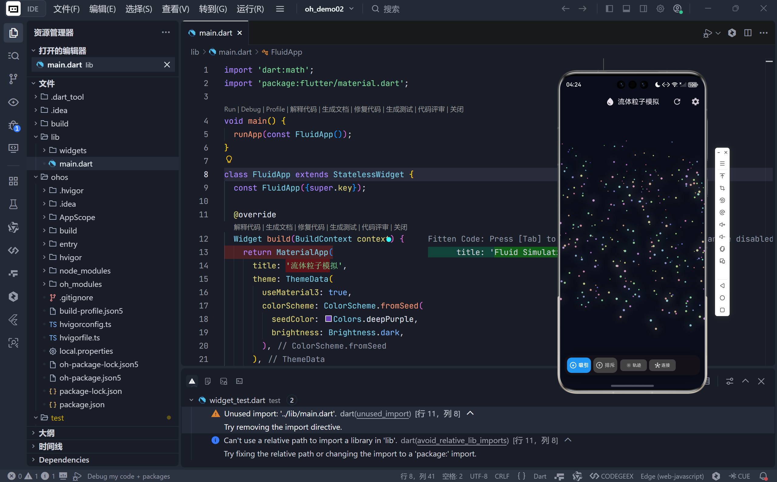Open the CODEGEEX status bar item
Image resolution: width=777 pixels, height=482 pixels.
pyautogui.click(x=611, y=476)
